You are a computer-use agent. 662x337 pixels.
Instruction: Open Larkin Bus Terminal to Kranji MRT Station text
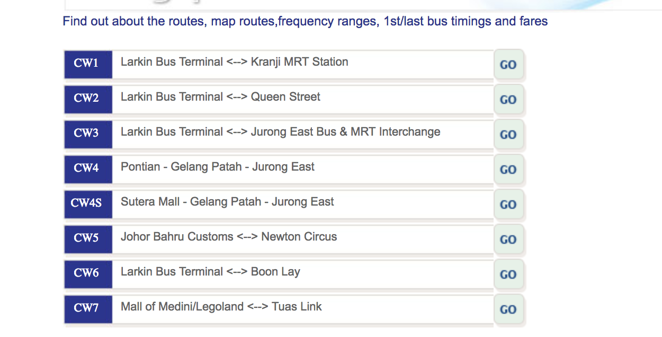[x=234, y=62]
